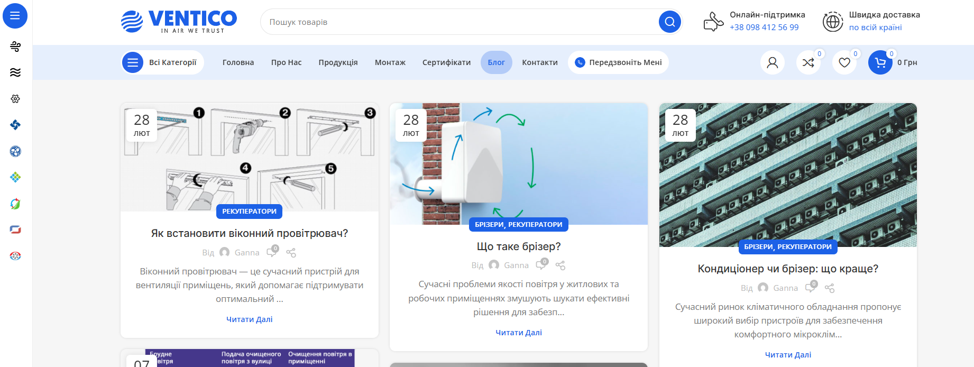Click comments icon under window ventilator article
Viewport: 974px width, 367px height.
[272, 252]
